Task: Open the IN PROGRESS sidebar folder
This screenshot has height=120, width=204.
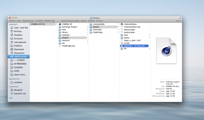Action: tap(18, 64)
